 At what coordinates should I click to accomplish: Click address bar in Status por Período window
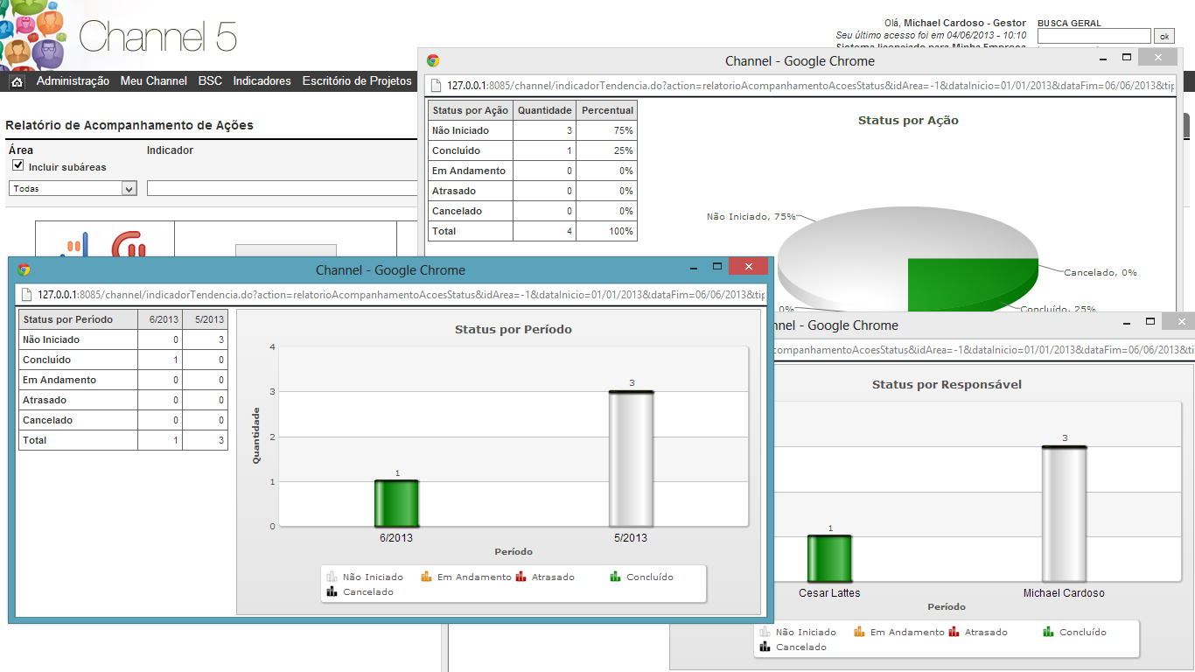(x=391, y=295)
